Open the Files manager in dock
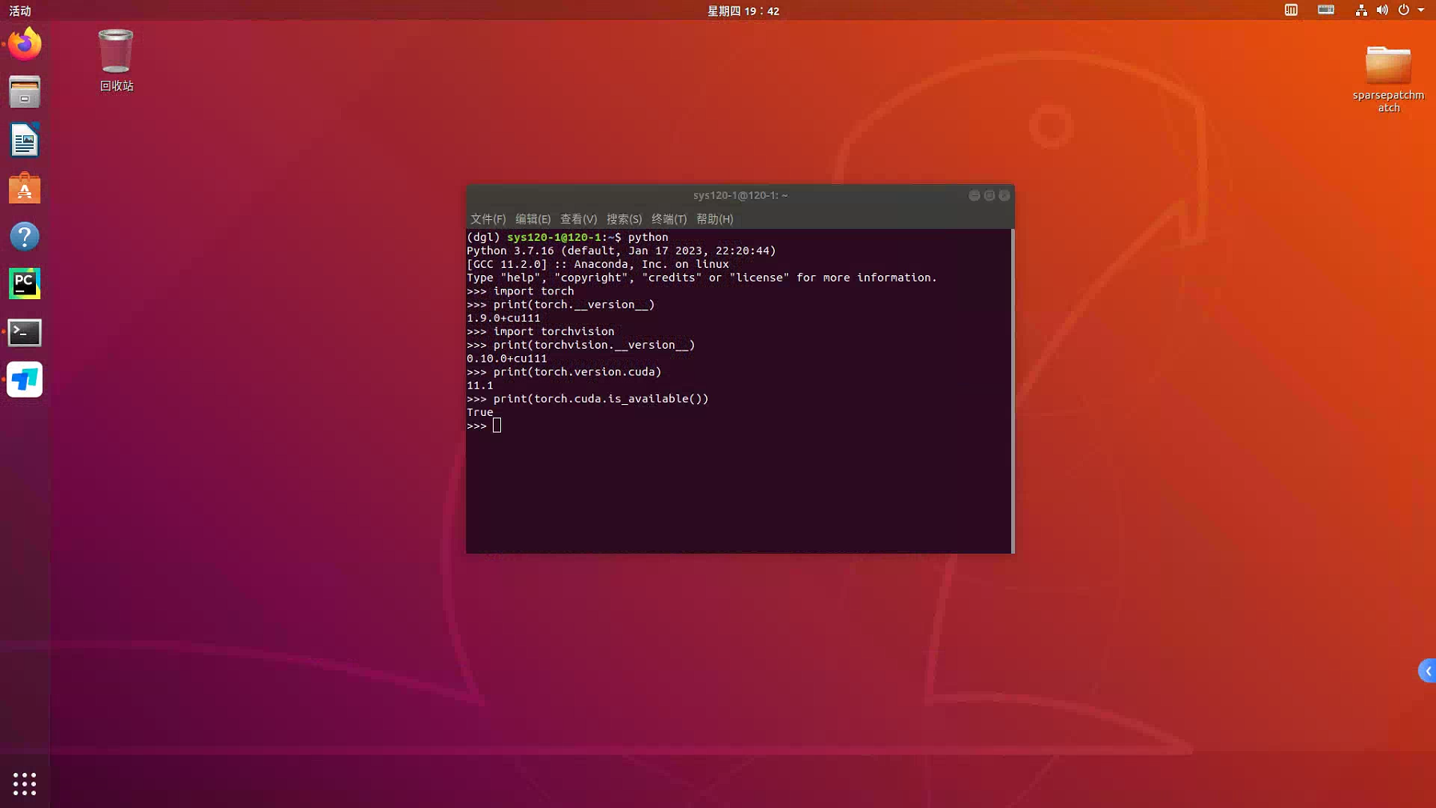The height and width of the screenshot is (808, 1436). pos(25,92)
